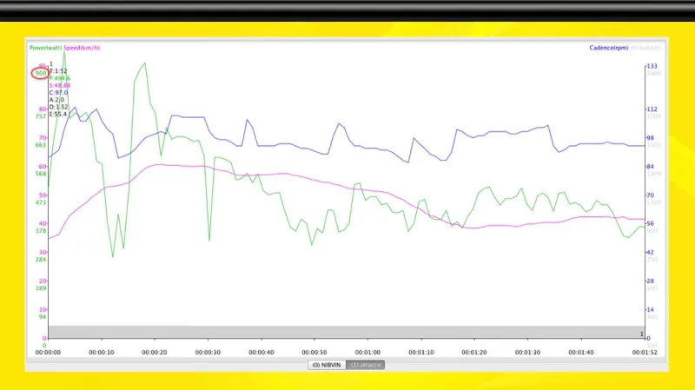Click the red-circled 900 power value
This screenshot has width=695, height=390.
pos(40,73)
